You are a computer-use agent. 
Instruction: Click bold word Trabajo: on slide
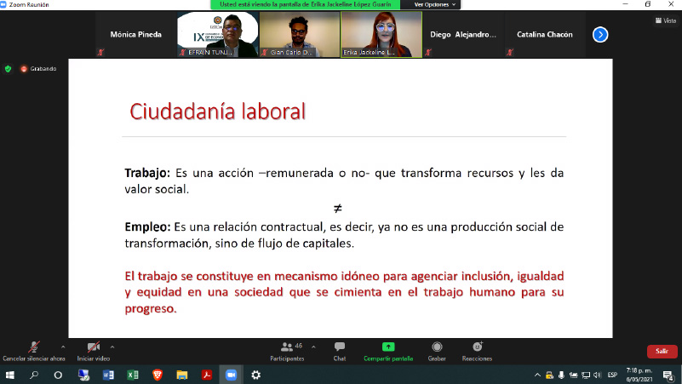(x=147, y=173)
